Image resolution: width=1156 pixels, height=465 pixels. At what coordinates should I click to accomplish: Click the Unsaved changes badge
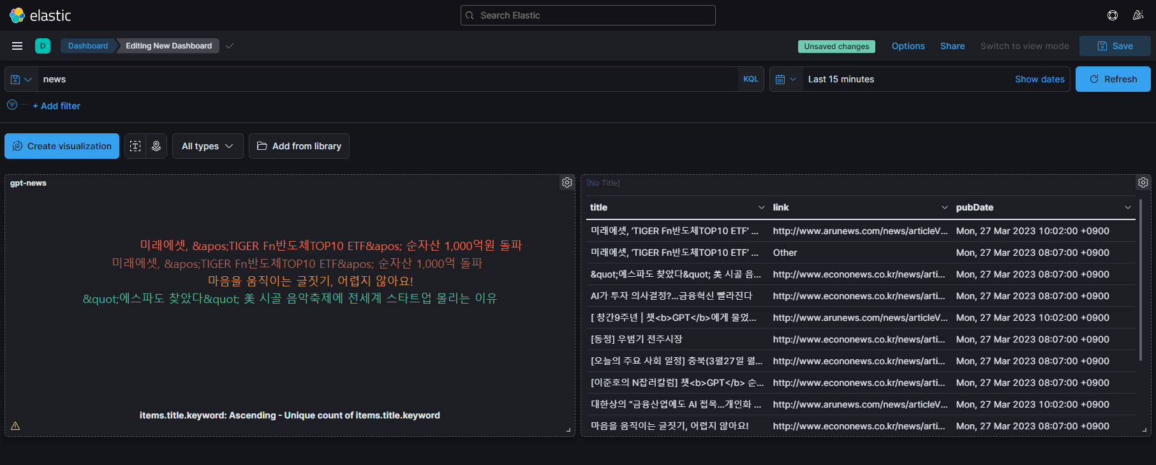point(836,47)
